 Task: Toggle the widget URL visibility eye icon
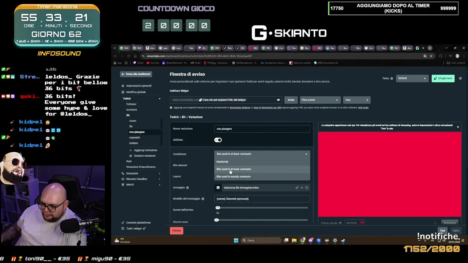point(278,100)
